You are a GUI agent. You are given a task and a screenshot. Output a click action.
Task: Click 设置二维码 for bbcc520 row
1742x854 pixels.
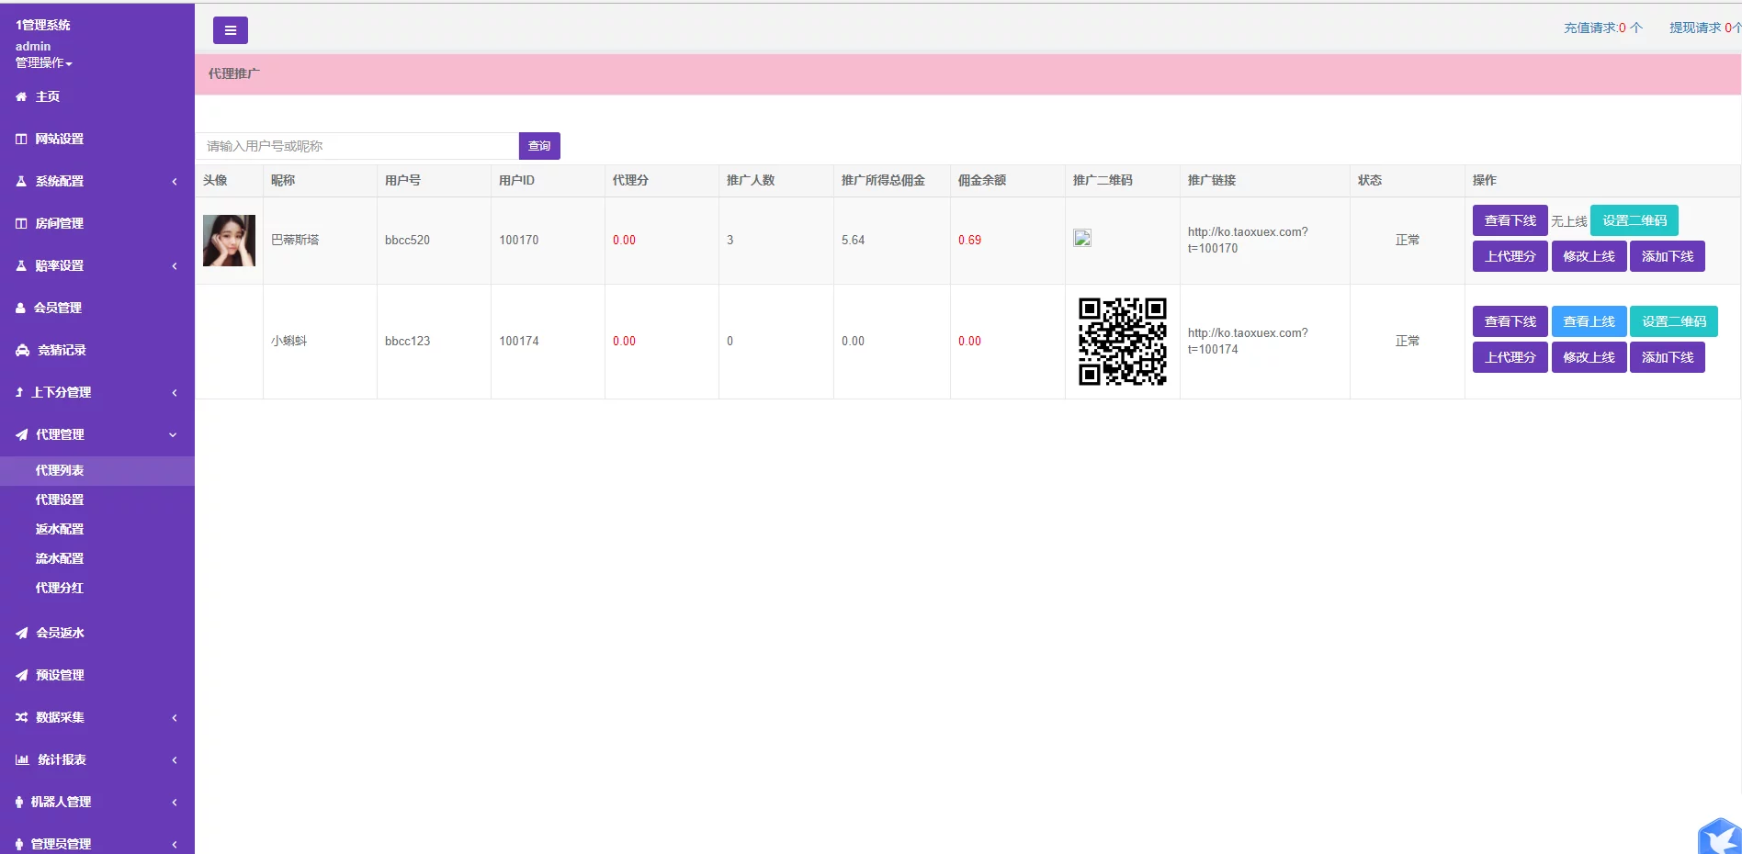pyautogui.click(x=1635, y=220)
